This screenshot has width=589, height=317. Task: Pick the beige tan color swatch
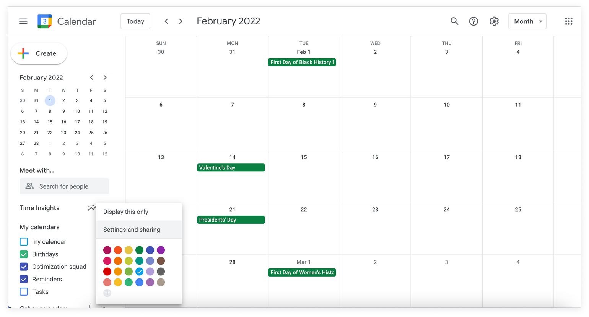(x=161, y=282)
